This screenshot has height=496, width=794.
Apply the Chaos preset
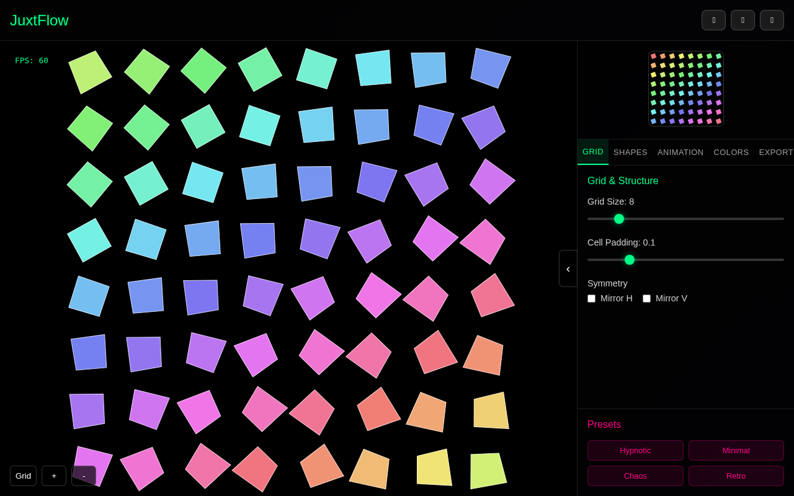coord(635,476)
